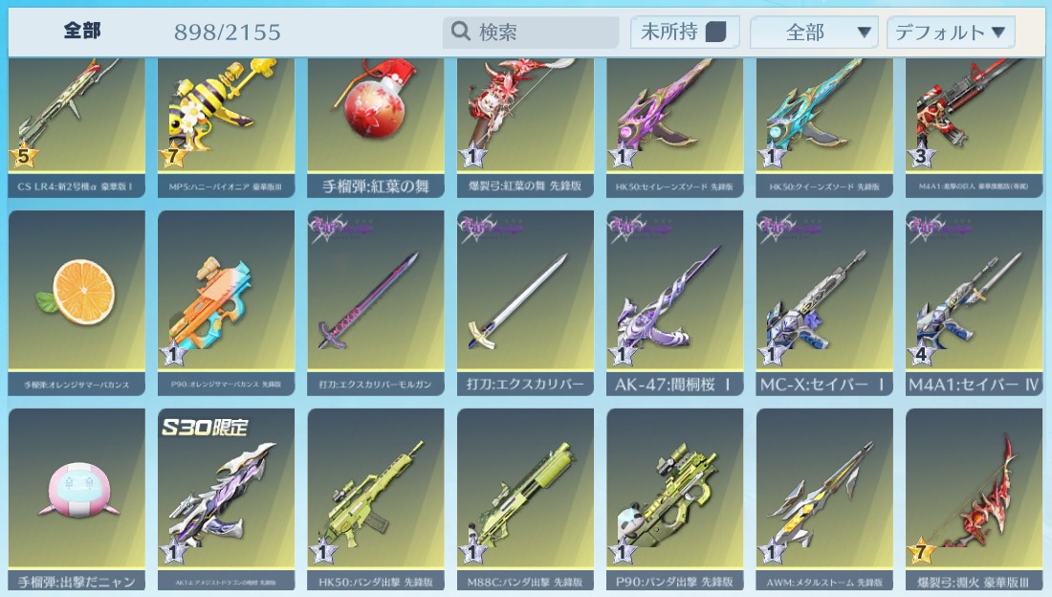Choose the AK-47:間桐桜 weapon card

[x=675, y=303]
